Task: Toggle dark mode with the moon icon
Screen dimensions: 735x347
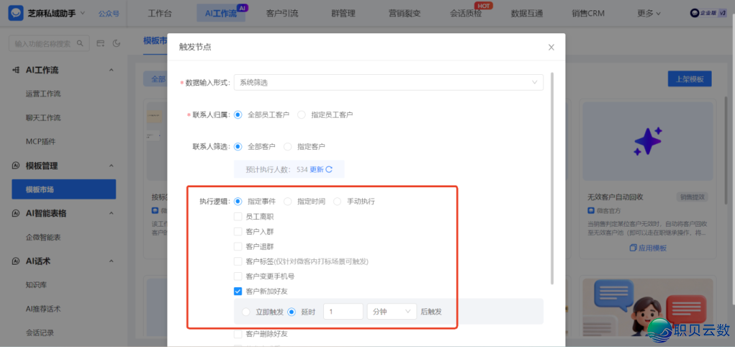Action: point(116,44)
